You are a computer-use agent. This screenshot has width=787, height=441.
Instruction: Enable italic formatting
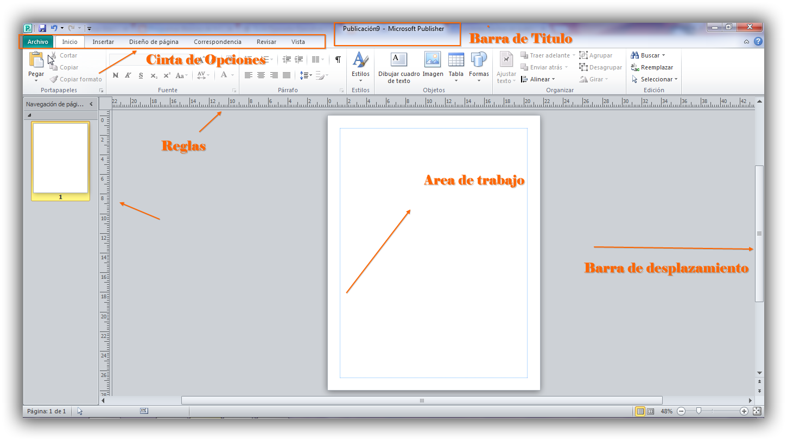click(127, 75)
